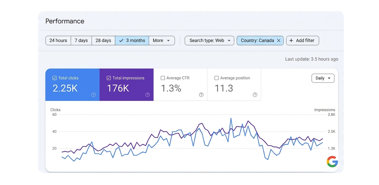Screen dimensions: 379x185
Task: Click the Google G logo
Action: coord(332,162)
